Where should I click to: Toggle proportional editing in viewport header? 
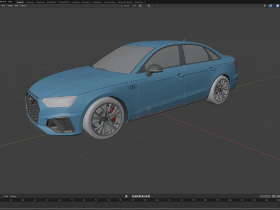click(x=149, y=6)
